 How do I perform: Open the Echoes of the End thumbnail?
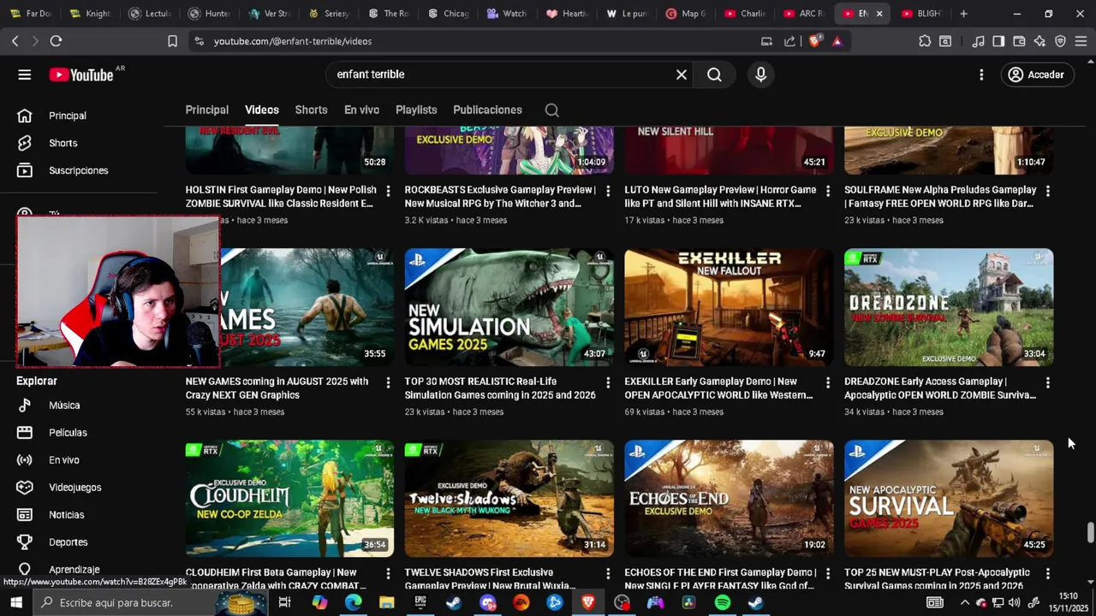tap(729, 499)
